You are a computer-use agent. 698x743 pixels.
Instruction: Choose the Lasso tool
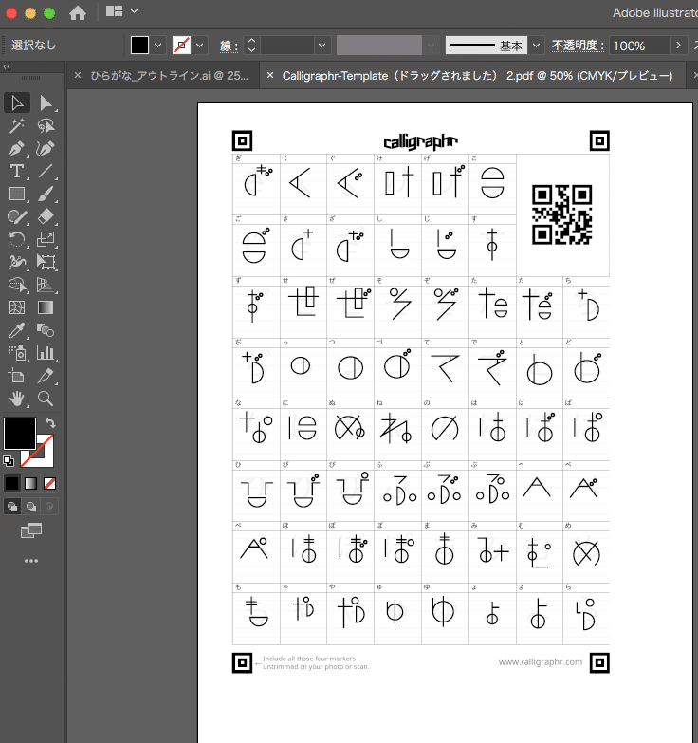46,125
